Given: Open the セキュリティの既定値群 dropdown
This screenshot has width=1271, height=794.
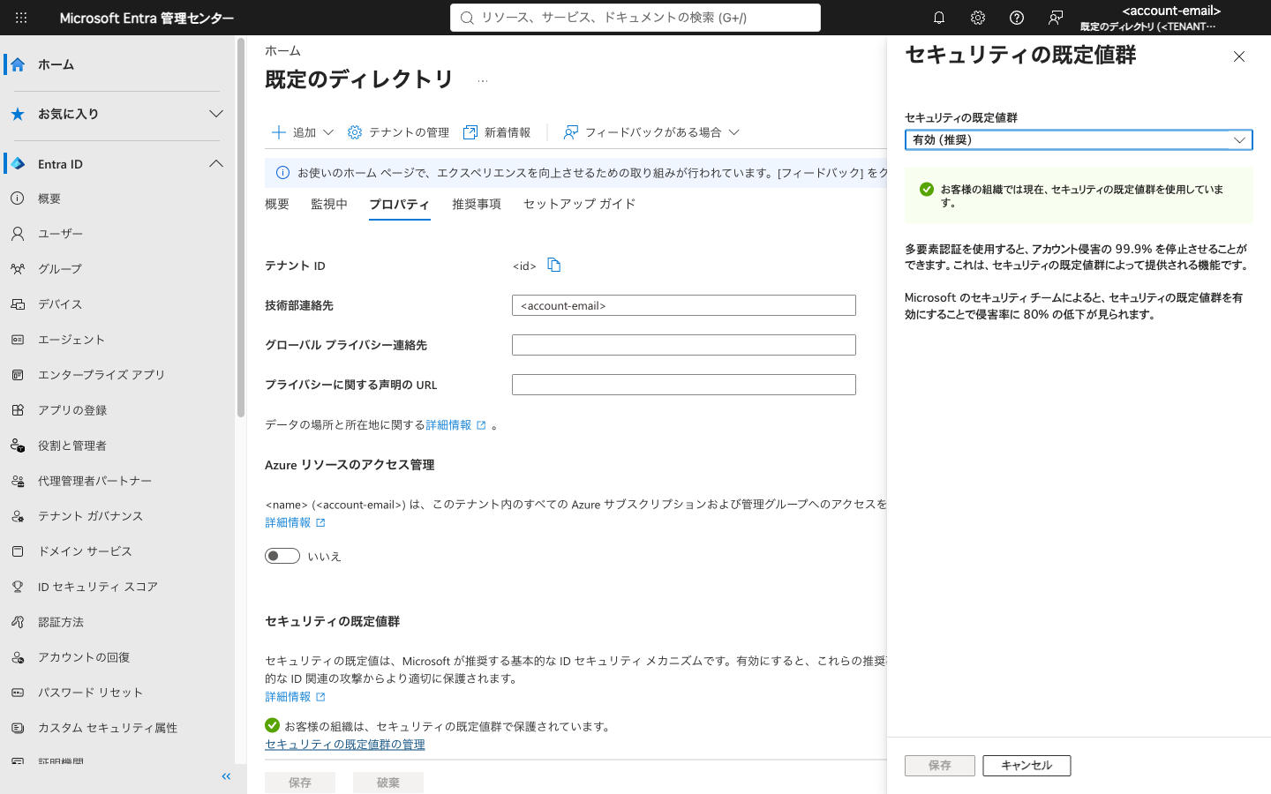Looking at the screenshot, I should pyautogui.click(x=1079, y=139).
